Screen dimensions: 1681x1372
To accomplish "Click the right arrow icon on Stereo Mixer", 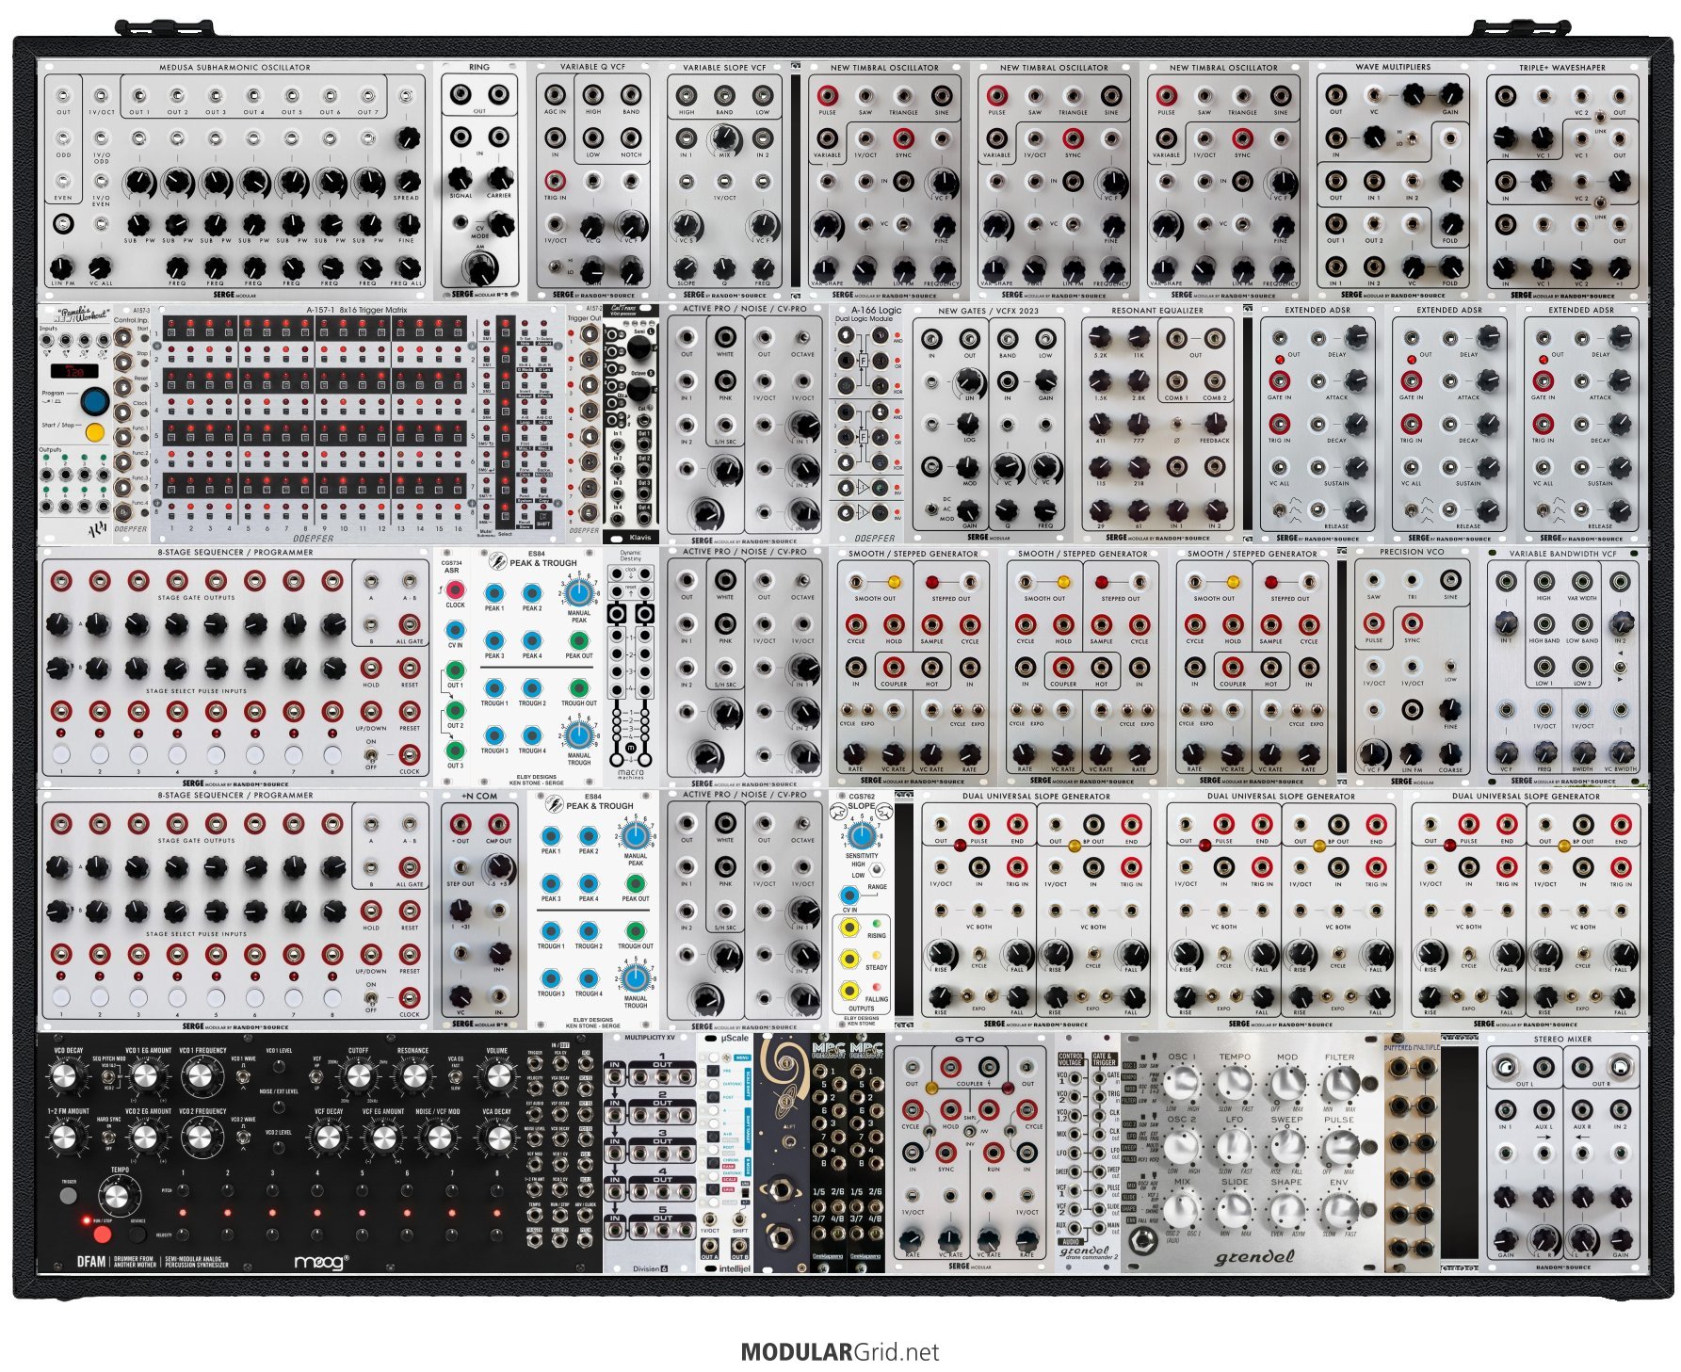I will [x=1544, y=1137].
